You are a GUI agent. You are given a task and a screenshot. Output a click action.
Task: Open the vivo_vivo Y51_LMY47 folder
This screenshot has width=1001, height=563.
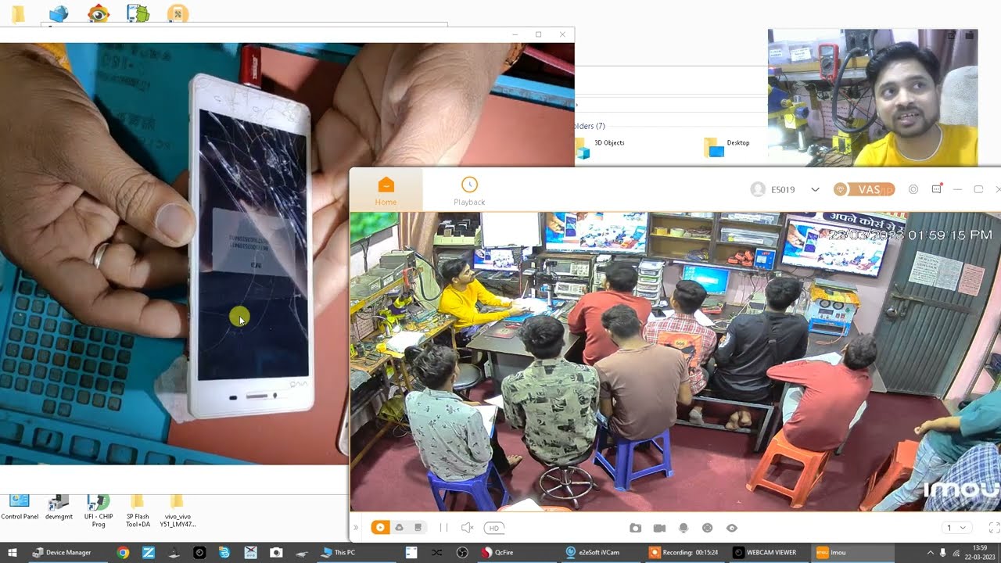(178, 510)
